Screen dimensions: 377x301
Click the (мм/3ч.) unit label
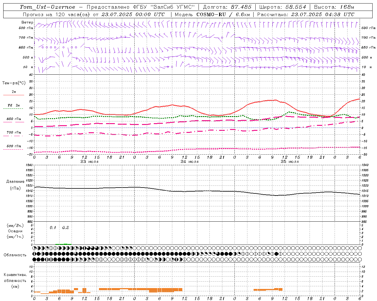tap(15, 225)
